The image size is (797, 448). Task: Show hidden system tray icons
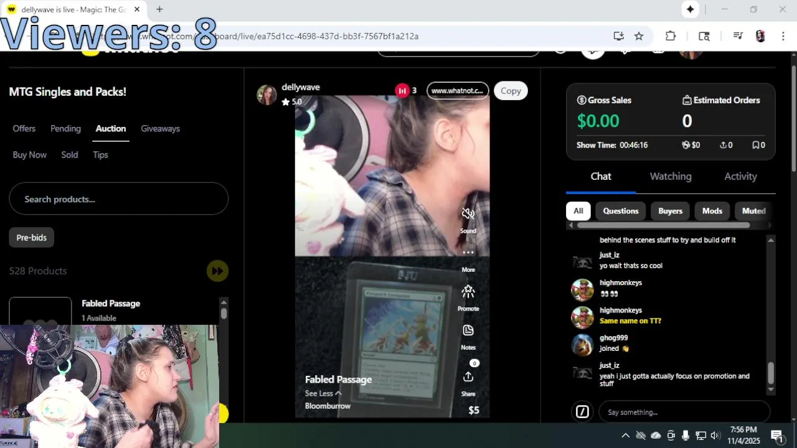(x=626, y=436)
